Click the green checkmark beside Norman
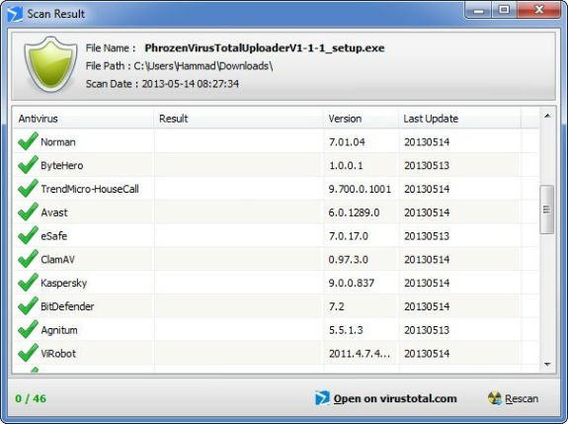The image size is (568, 424). click(x=28, y=141)
